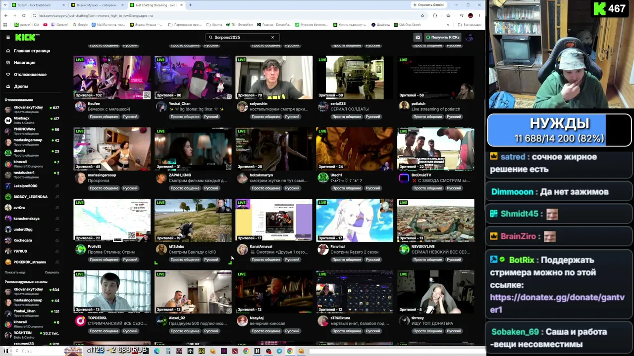634x356 pixels.
Task: Click Русский tag under potlatch
Action: click(x=454, y=117)
